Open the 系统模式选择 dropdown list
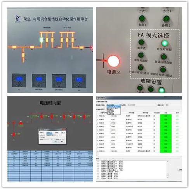Image resolution: width=189 pixels, height=189 pixels. [x=114, y=105]
